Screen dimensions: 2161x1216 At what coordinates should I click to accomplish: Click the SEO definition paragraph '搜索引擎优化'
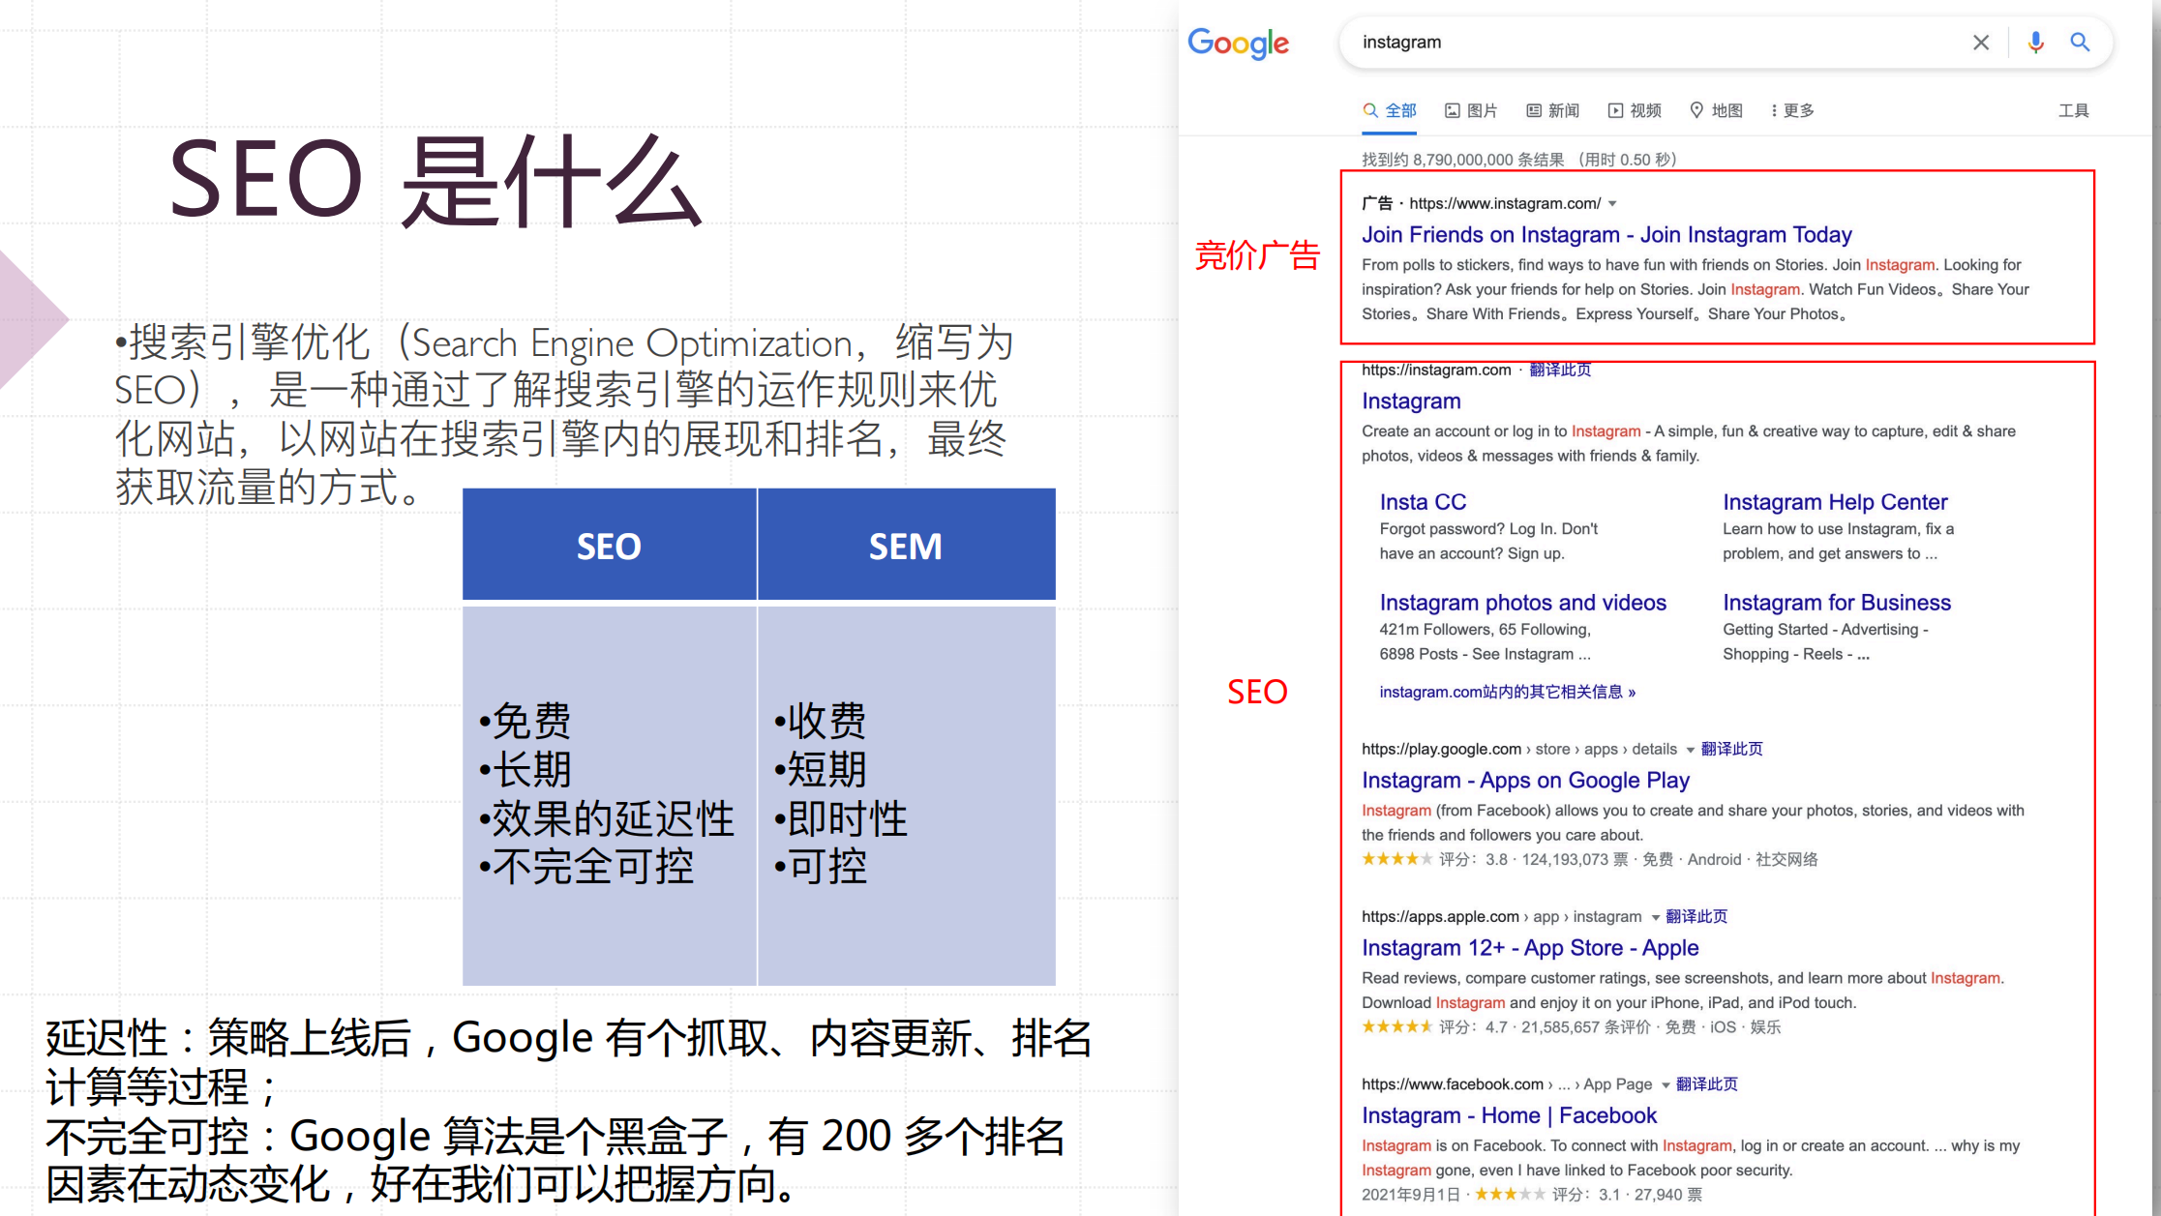(x=563, y=414)
